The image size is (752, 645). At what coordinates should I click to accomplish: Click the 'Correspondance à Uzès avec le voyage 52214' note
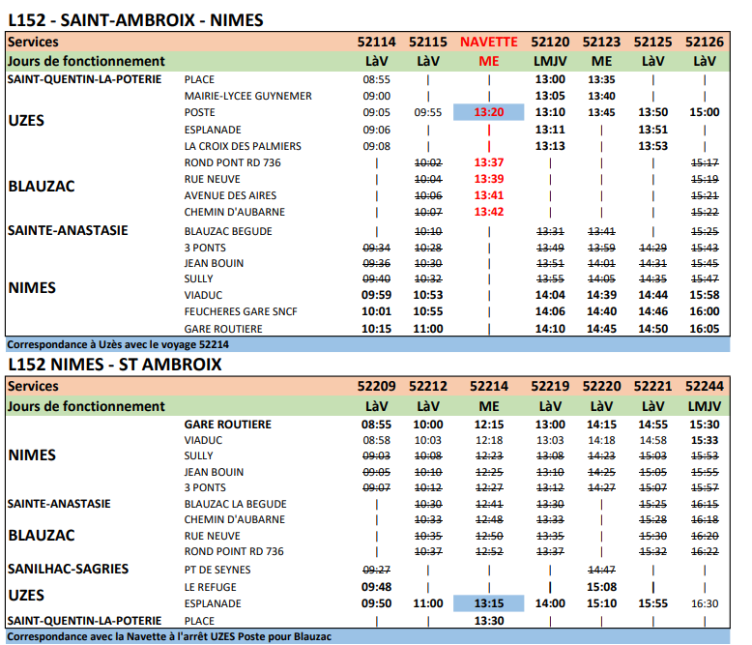click(118, 344)
